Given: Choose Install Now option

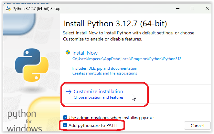Looking at the screenshot, I should pos(85,53).
